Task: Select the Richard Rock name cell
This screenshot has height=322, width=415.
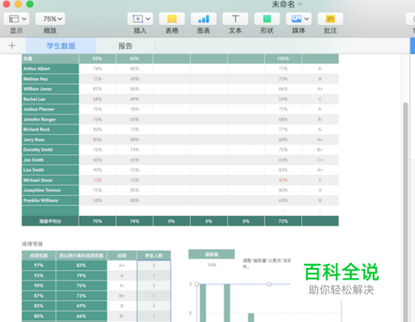Action: (50, 129)
